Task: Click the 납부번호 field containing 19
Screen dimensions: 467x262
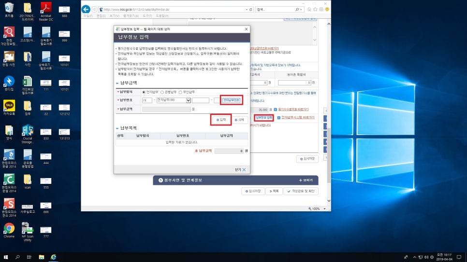Action: coord(147,100)
